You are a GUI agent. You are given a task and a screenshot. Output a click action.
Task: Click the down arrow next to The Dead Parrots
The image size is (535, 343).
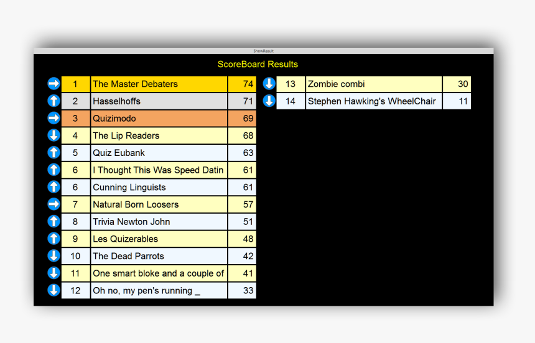click(53, 255)
